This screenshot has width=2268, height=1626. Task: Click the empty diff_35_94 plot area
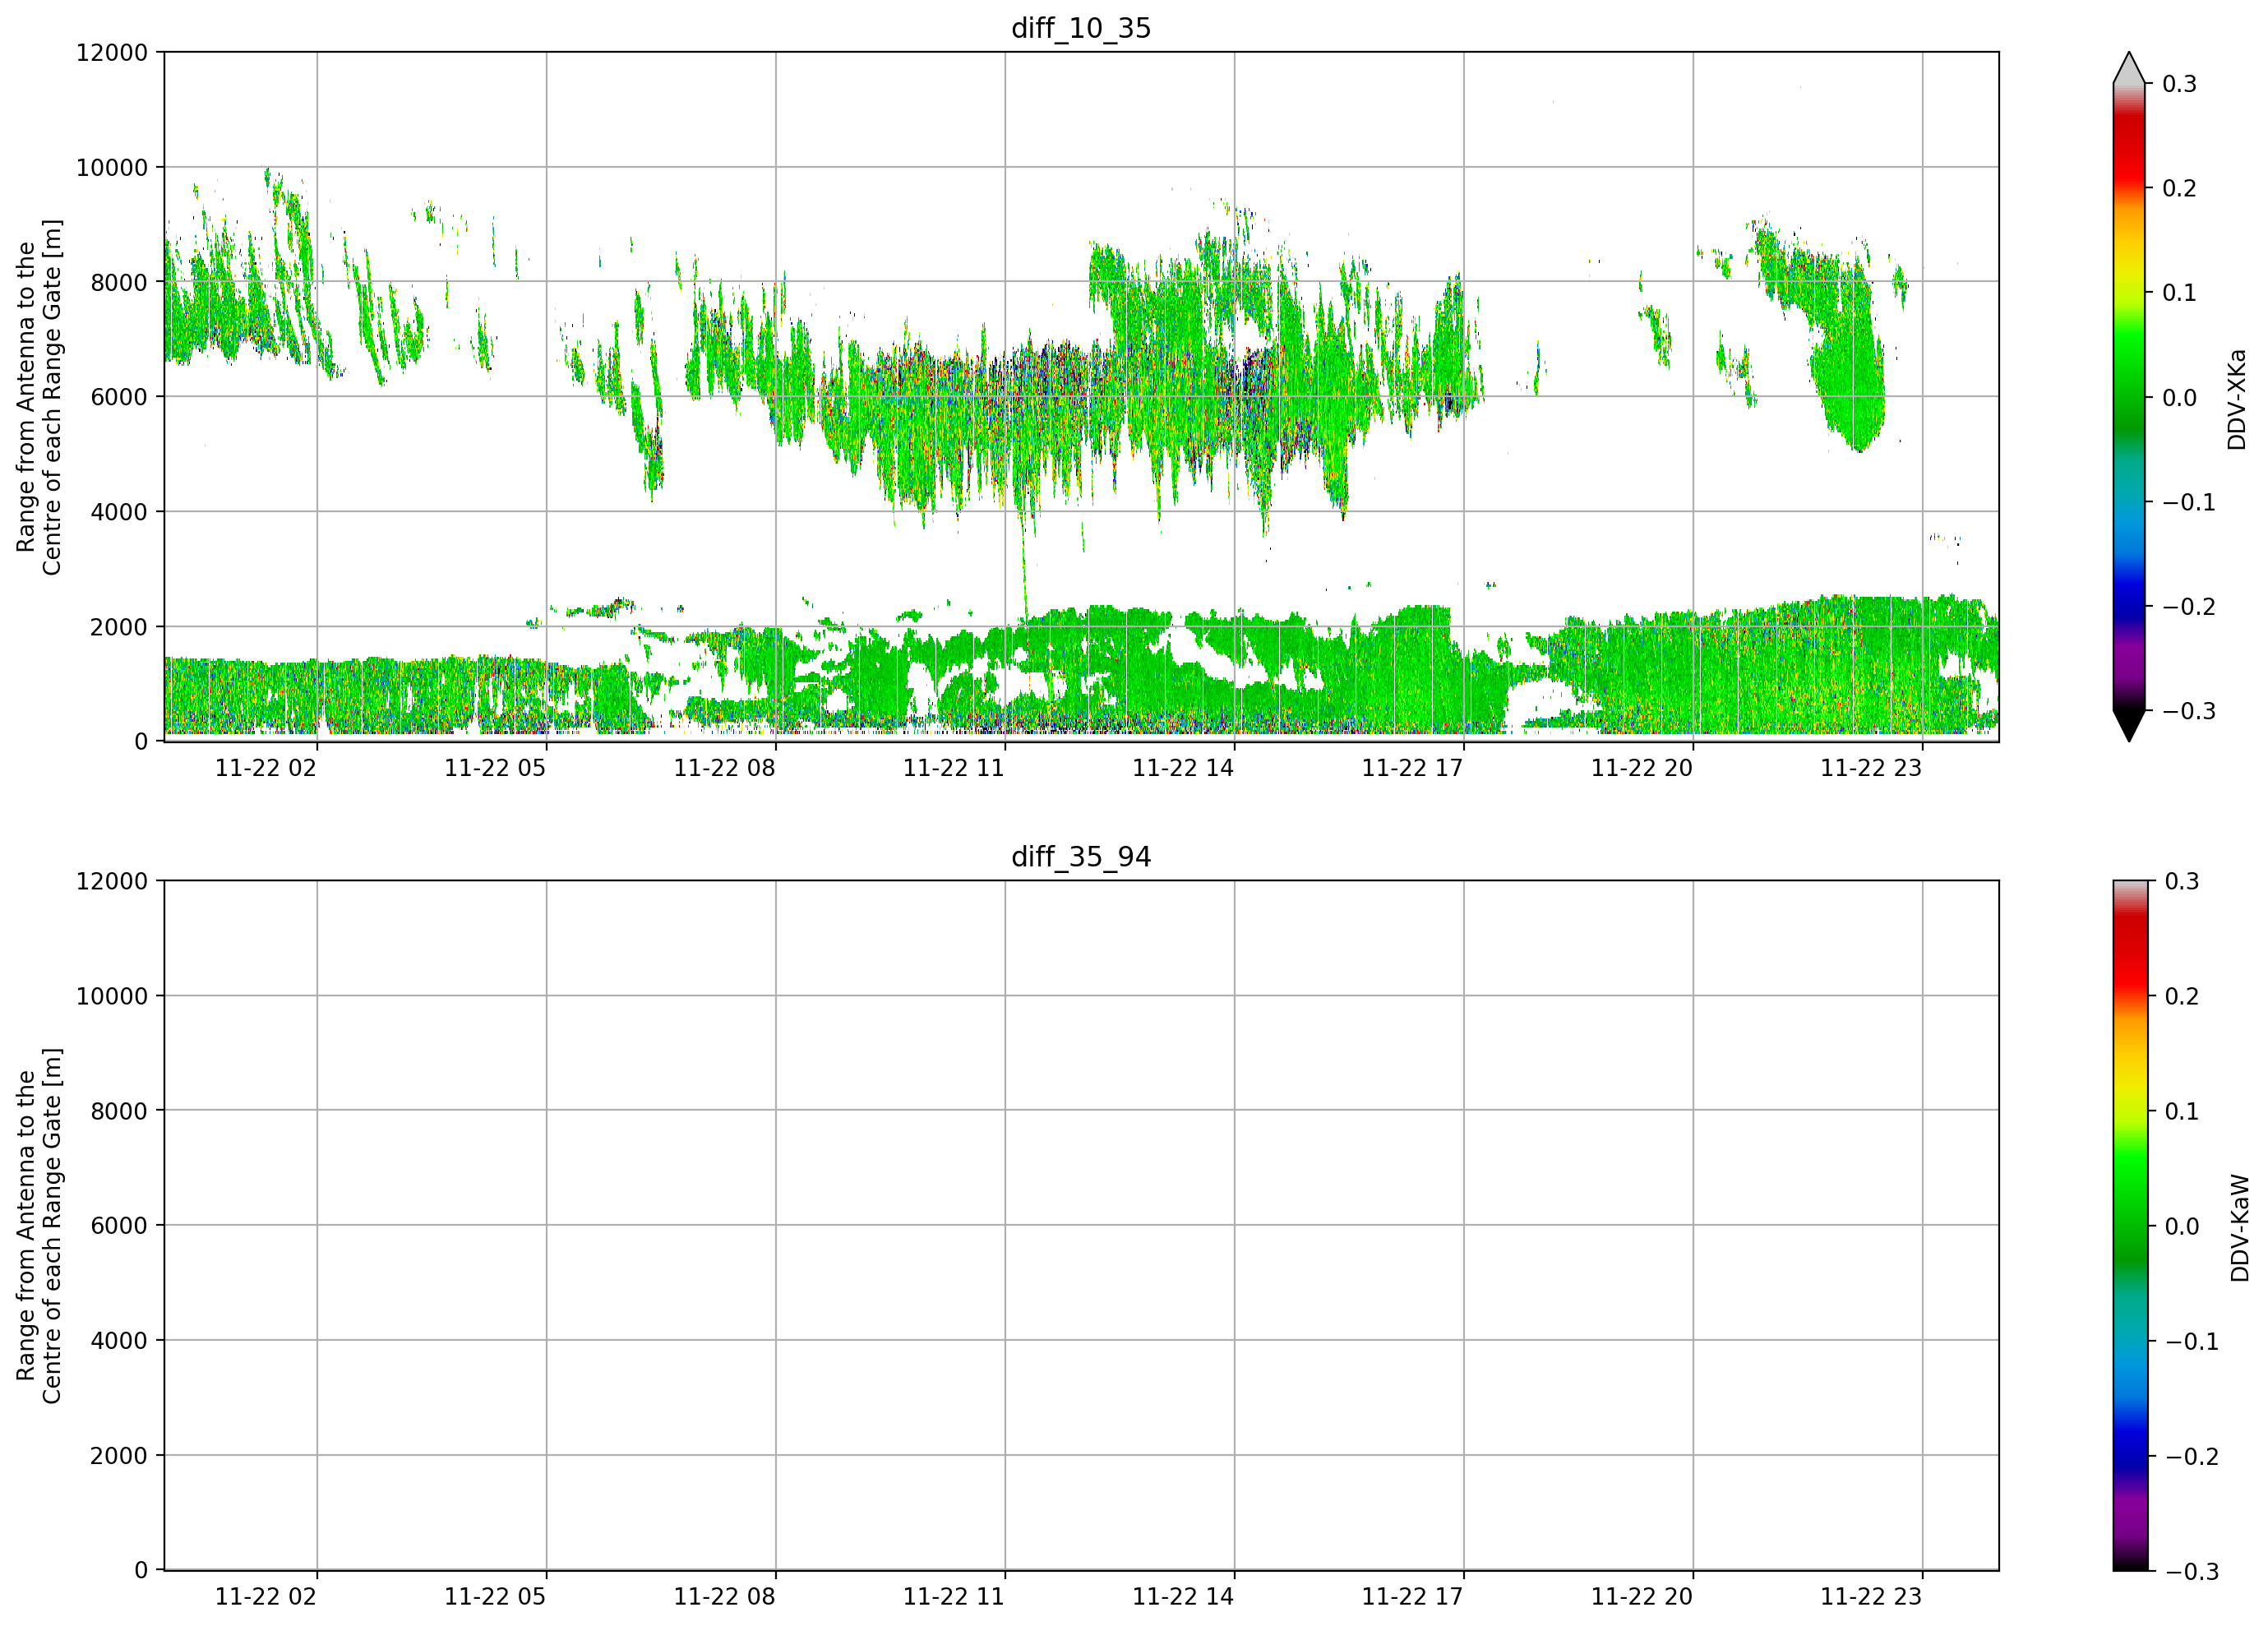[x=1081, y=1226]
